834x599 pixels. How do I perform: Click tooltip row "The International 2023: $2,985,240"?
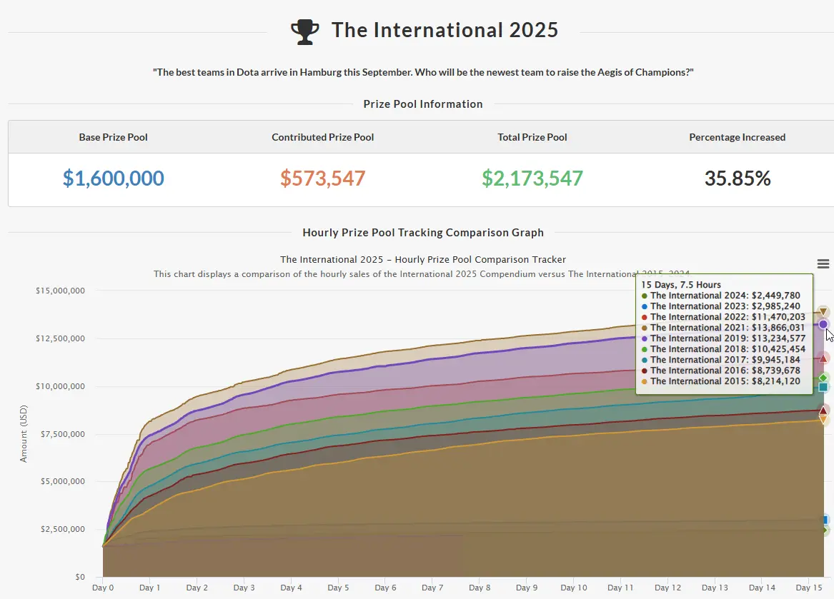point(720,306)
